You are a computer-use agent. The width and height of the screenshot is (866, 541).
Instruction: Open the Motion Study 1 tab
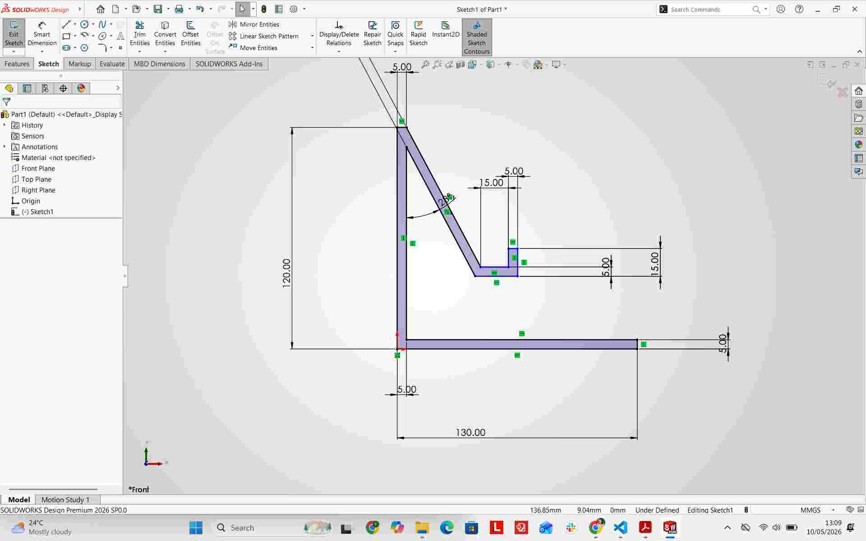65,500
